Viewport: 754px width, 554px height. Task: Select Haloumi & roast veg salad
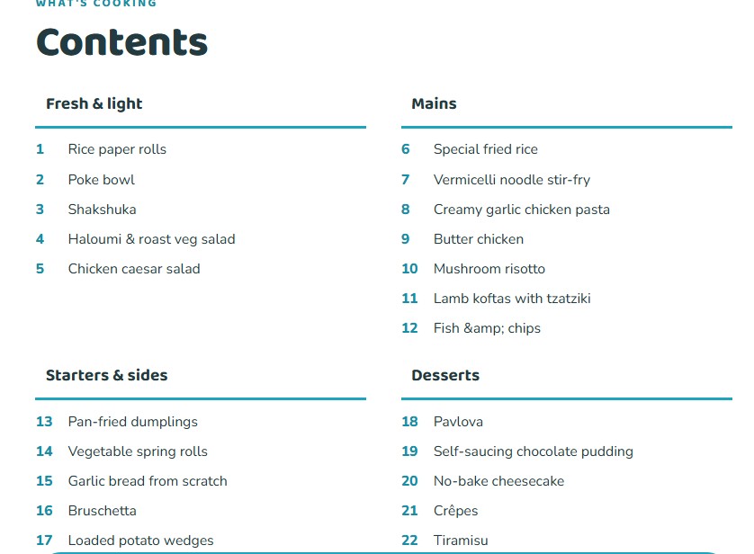tap(151, 239)
